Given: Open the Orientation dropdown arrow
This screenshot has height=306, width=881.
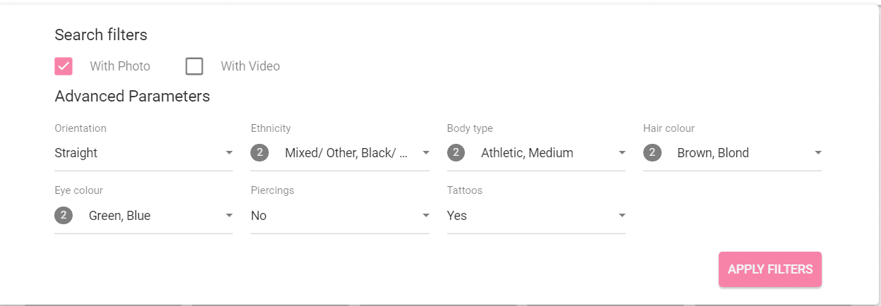Looking at the screenshot, I should click(229, 153).
